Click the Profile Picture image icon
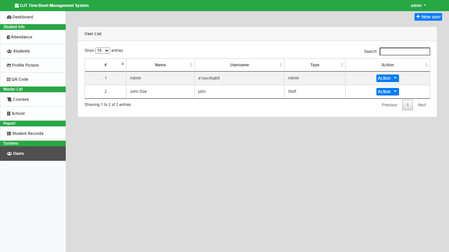Viewport: 449px width, 252px height. click(x=9, y=65)
